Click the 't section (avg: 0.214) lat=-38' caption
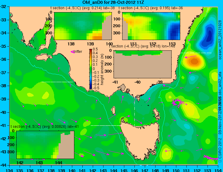The height and width of the screenshot is (172, 223). (x=82, y=8)
